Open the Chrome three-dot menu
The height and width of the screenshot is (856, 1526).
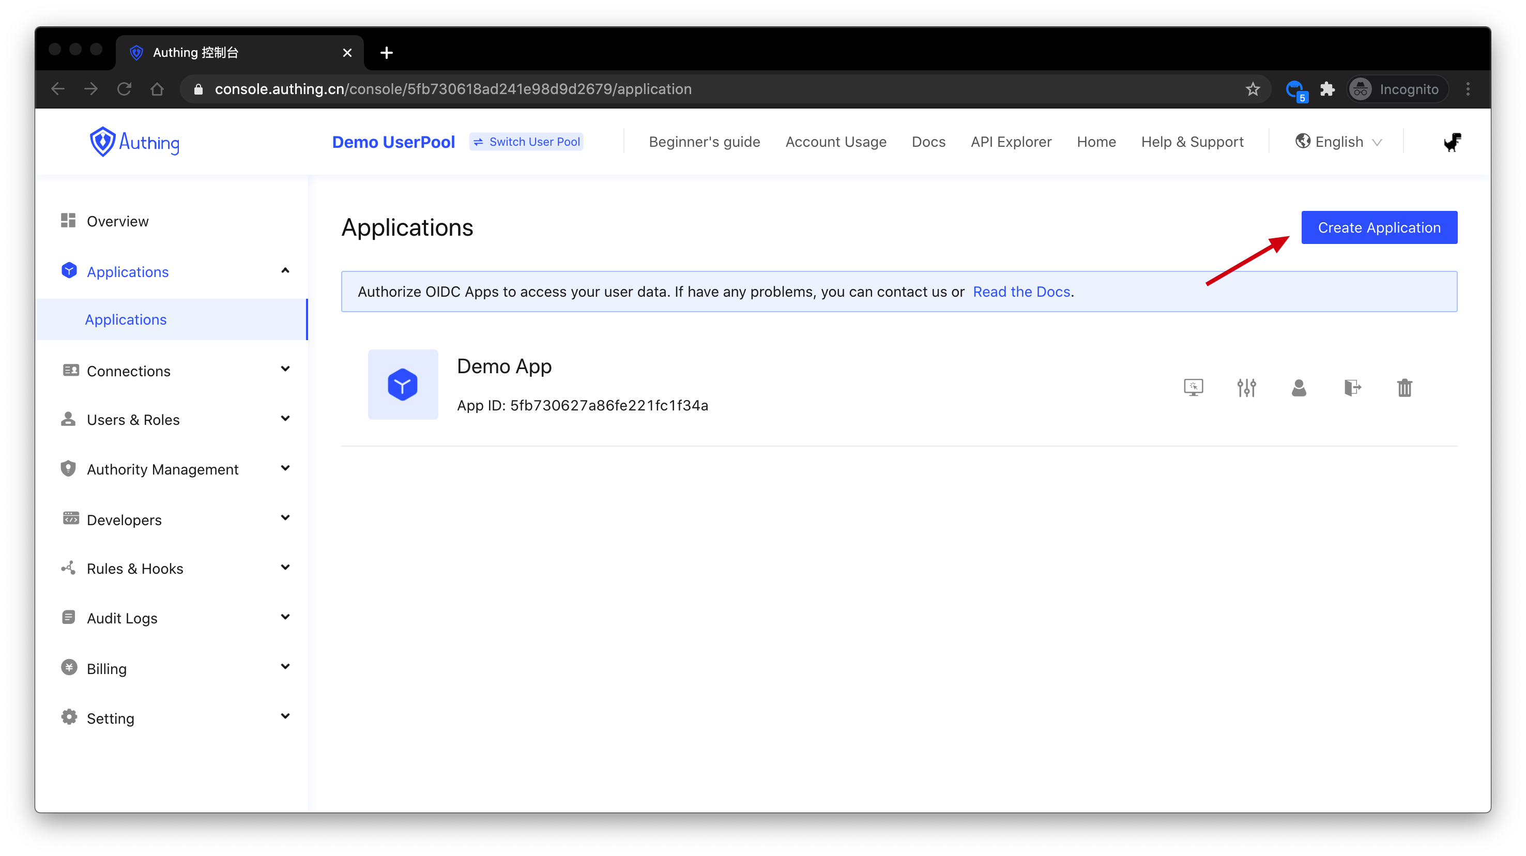coord(1468,89)
